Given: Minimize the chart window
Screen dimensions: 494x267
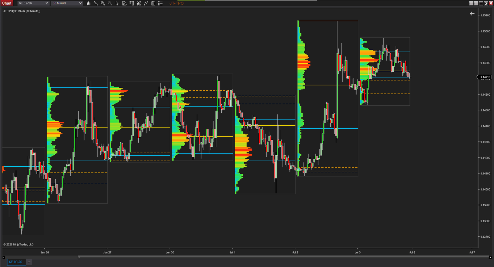Looking at the screenshot, I should click(481, 3).
